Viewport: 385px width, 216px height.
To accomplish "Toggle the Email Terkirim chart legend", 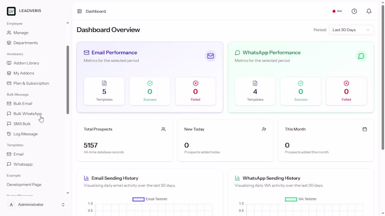I will pyautogui.click(x=150, y=199).
